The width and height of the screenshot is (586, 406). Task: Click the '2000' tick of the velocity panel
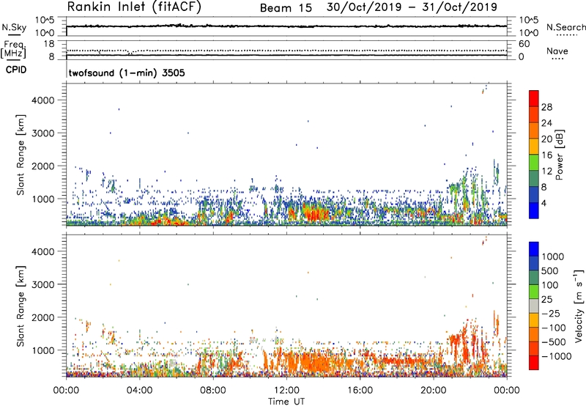pyautogui.click(x=43, y=317)
